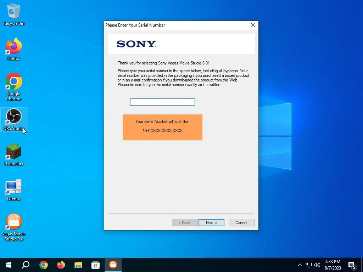Click the 1G6-XXXX-XXXX-XXXX example text
Viewport: 363px width, 272px height.
(162, 131)
